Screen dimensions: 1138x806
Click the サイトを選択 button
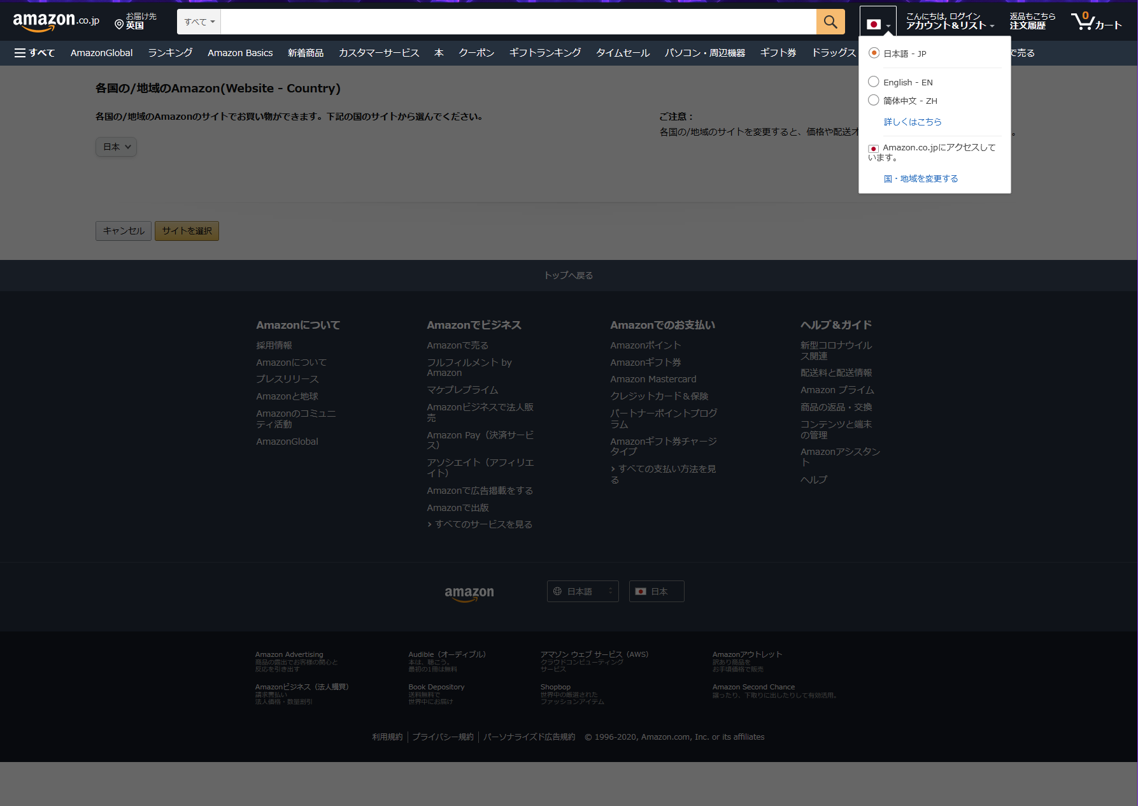tap(187, 231)
